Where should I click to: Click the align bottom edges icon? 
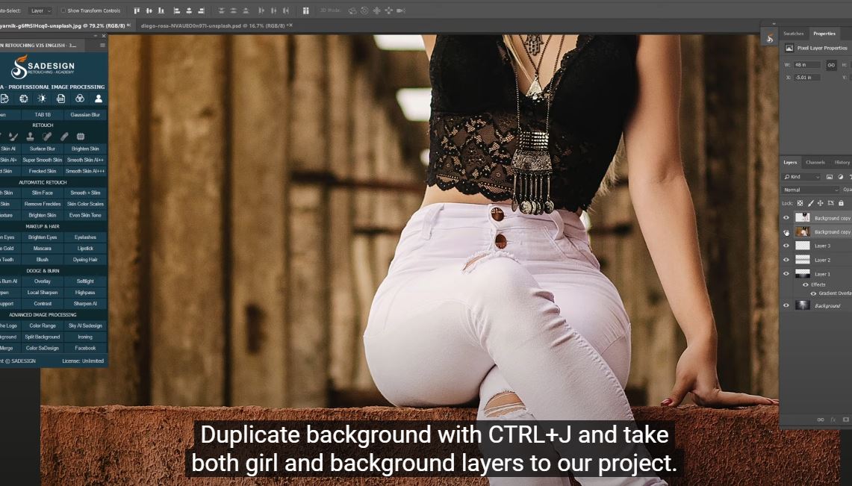tap(161, 10)
